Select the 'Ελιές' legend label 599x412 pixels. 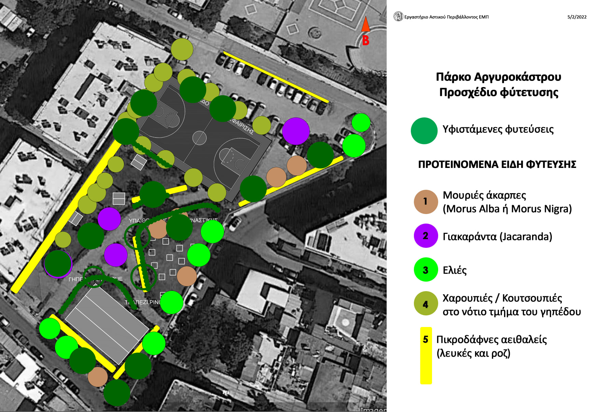pos(455,270)
